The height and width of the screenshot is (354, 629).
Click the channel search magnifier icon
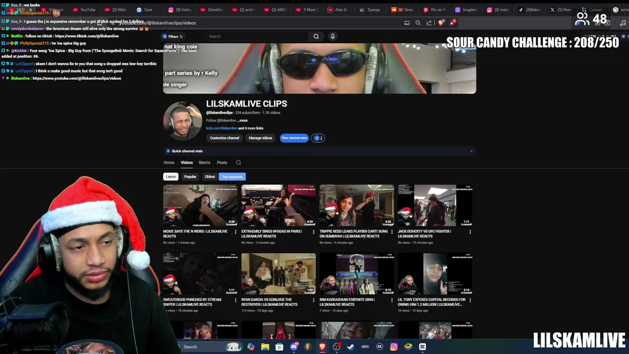click(238, 163)
